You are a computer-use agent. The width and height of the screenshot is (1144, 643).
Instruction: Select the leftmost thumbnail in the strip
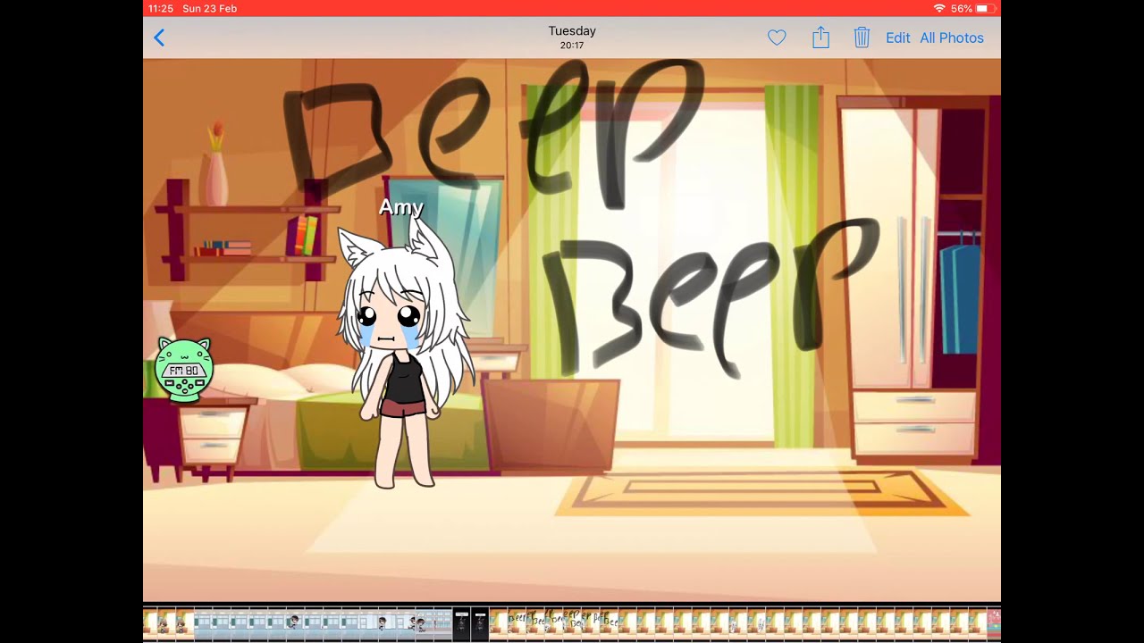(x=148, y=623)
